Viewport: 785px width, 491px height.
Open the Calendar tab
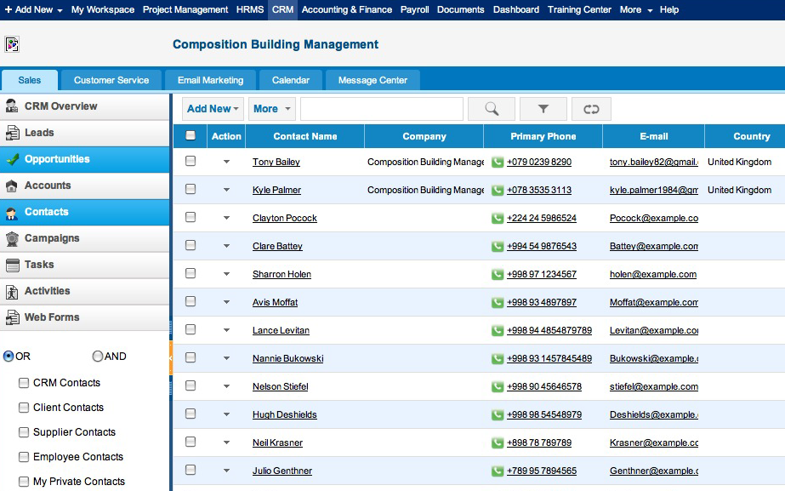click(291, 80)
